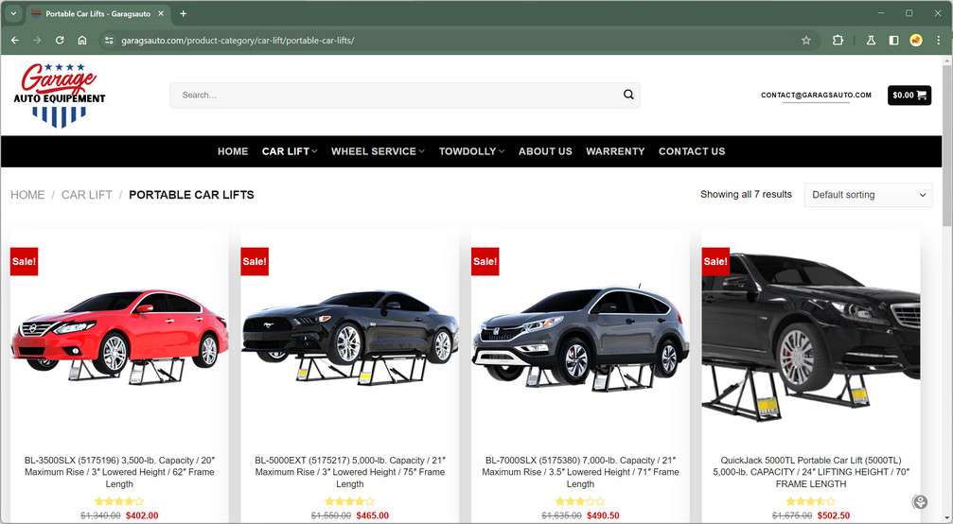This screenshot has width=953, height=524.
Task: Open the browser profile avatar
Action: click(x=916, y=40)
